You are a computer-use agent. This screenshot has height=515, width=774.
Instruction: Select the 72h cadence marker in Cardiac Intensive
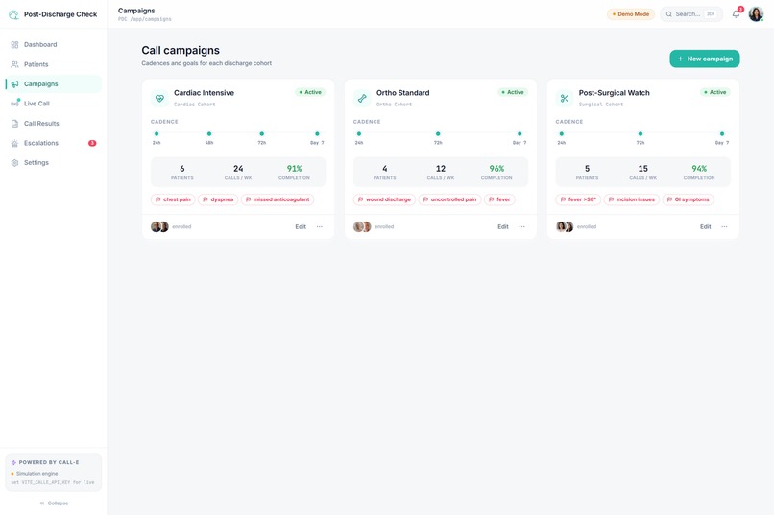pos(261,134)
